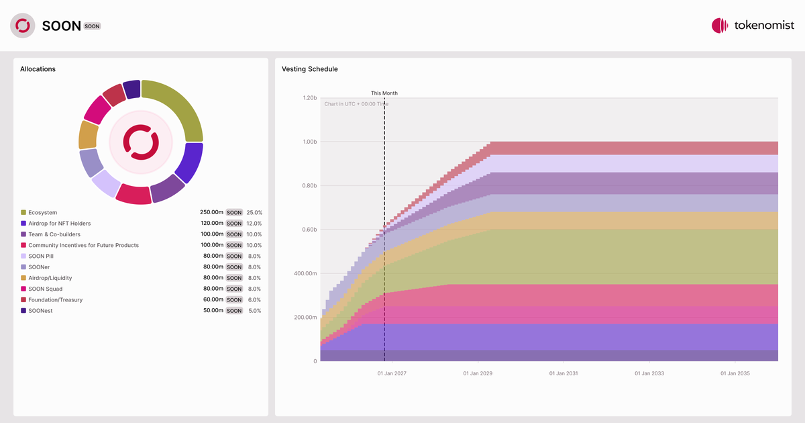Click the 01 Jan 2031 axis label
The image size is (805, 423).
563,373
